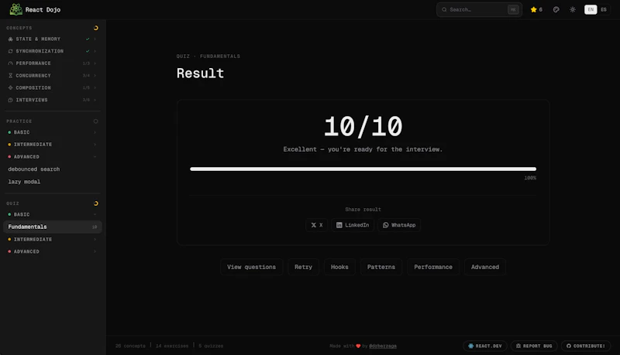Viewport: 620px width, 355px height.
Task: Click the "14 exercises" footer text
Action: 172,346
